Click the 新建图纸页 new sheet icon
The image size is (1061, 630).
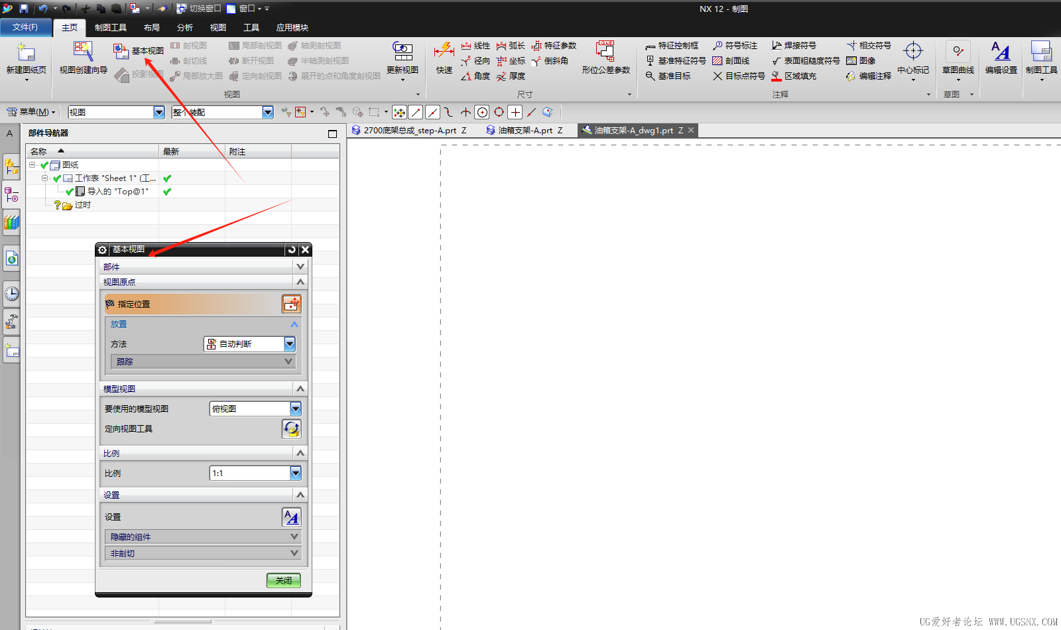click(x=26, y=53)
